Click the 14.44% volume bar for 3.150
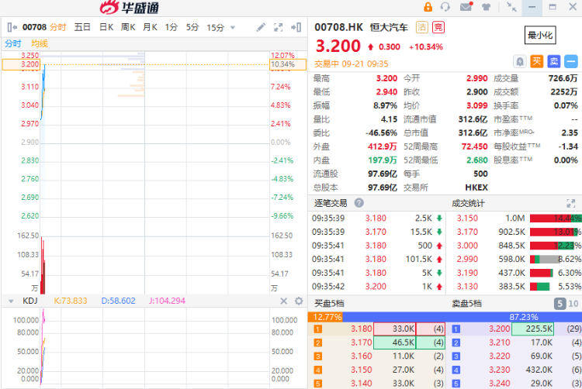Image resolution: width=582 pixels, height=389 pixels. [x=556, y=219]
